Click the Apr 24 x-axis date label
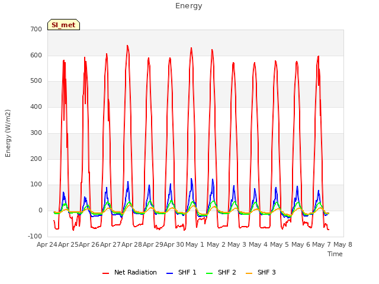This screenshot has width=379, height=284. 47,244
